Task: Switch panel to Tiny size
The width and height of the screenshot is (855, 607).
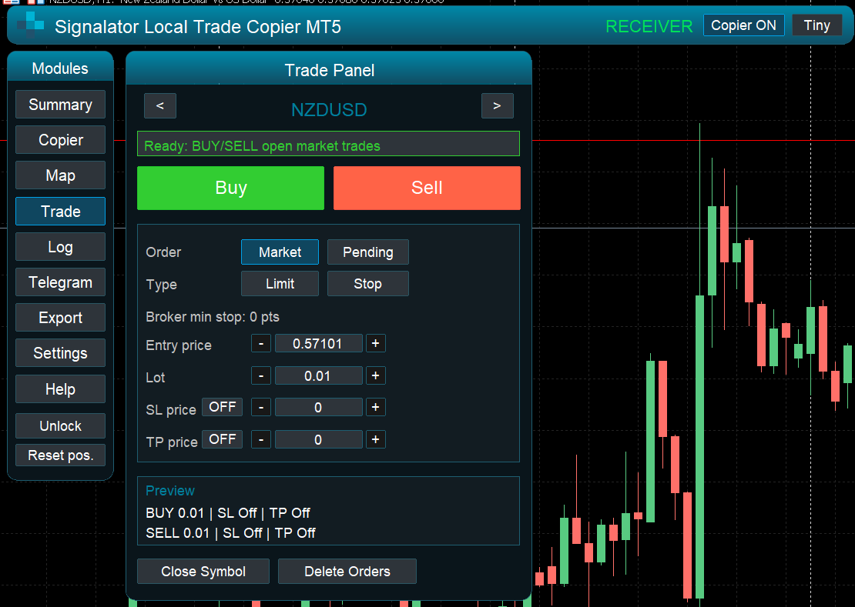Action: pos(816,25)
